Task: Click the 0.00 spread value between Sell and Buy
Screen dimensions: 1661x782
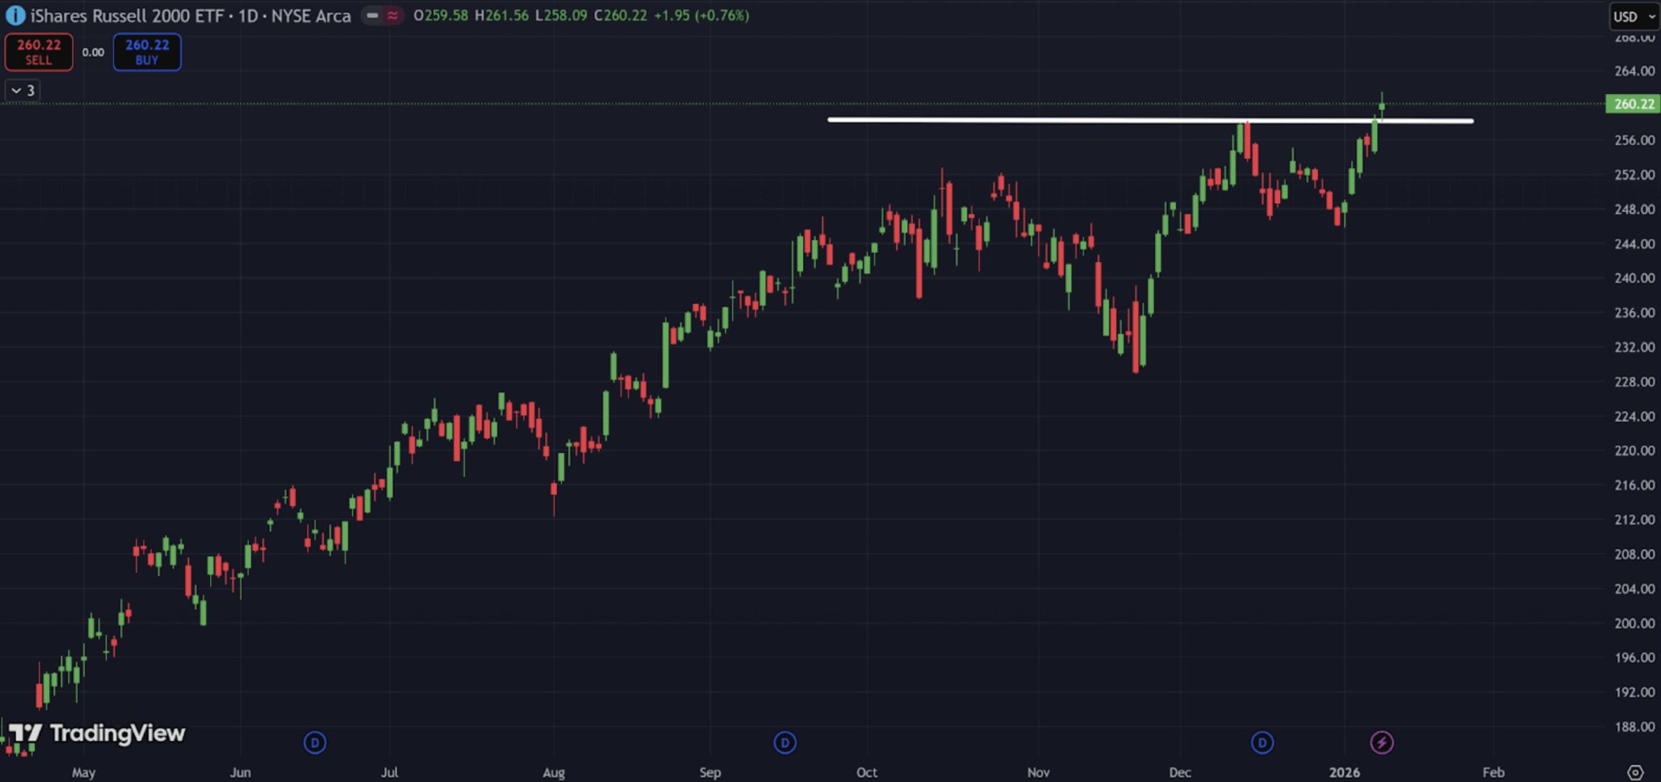Action: (94, 51)
